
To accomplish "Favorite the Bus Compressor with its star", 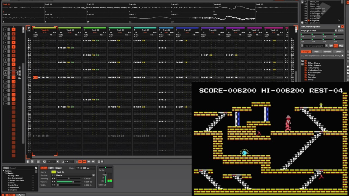I will coord(33,178).
